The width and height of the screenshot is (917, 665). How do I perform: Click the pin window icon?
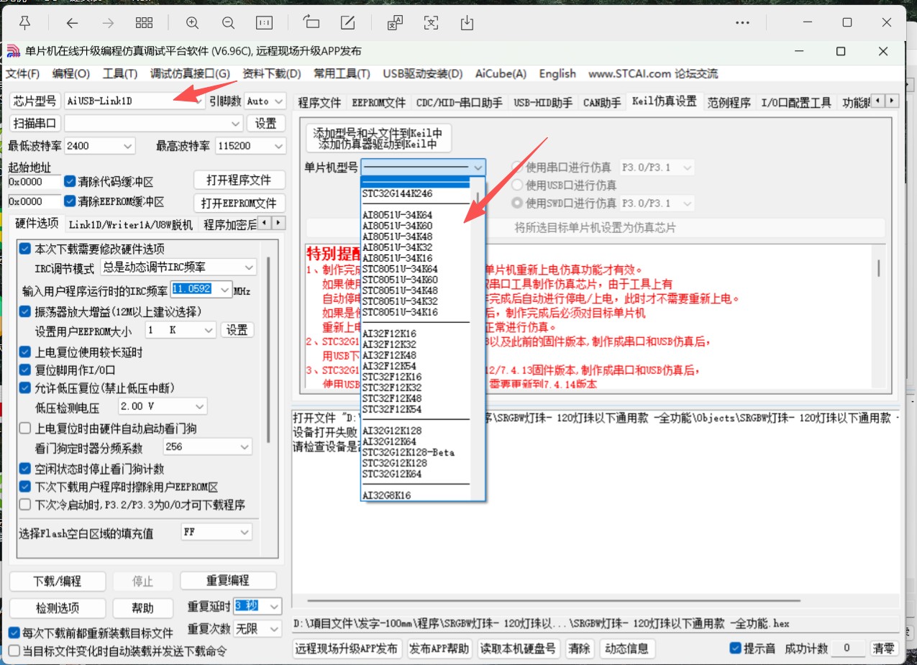click(24, 23)
